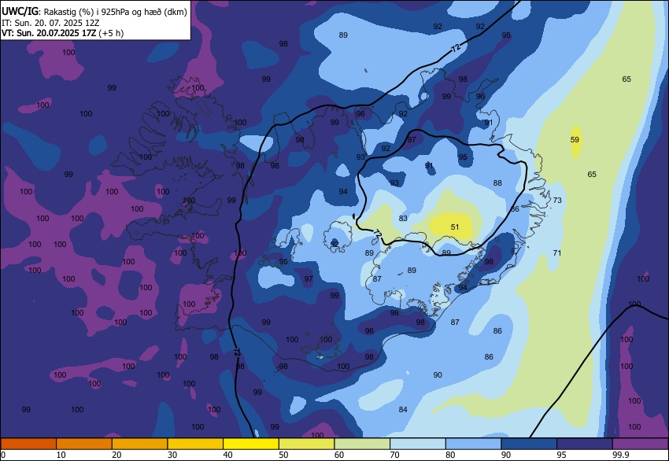Click the 'VT: Sun. 20.07.2025 17Z (+5 h)' line

pos(63,33)
